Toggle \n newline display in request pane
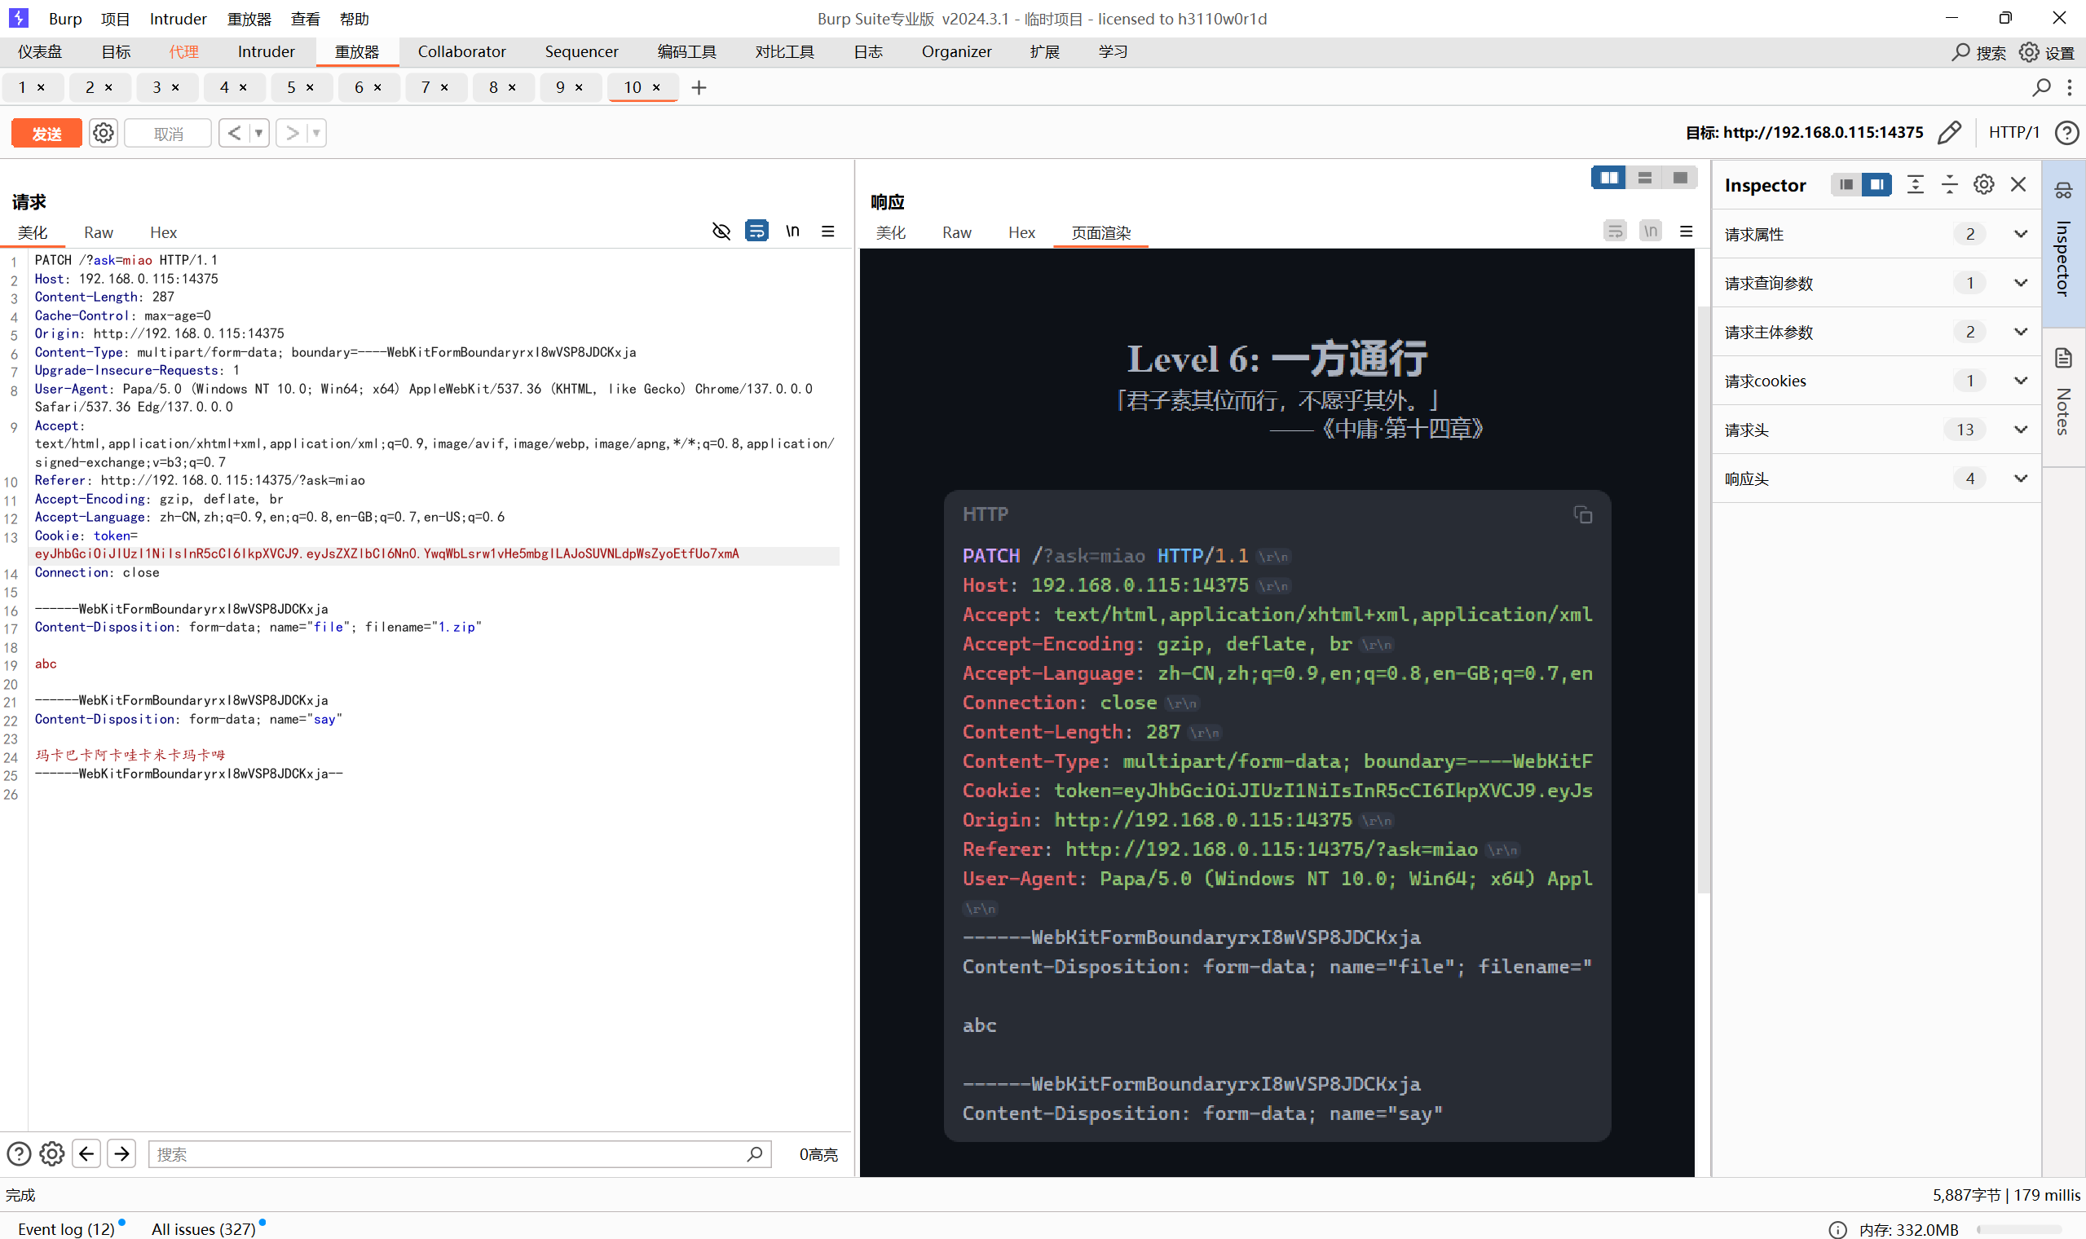This screenshot has width=2086, height=1239. [x=792, y=231]
